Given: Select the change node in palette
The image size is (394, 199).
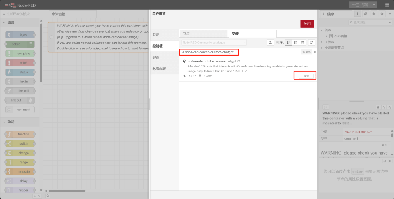Looking at the screenshot, I should [20, 153].
